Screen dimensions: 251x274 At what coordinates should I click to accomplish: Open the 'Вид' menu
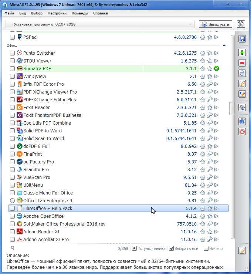coord(23,13)
